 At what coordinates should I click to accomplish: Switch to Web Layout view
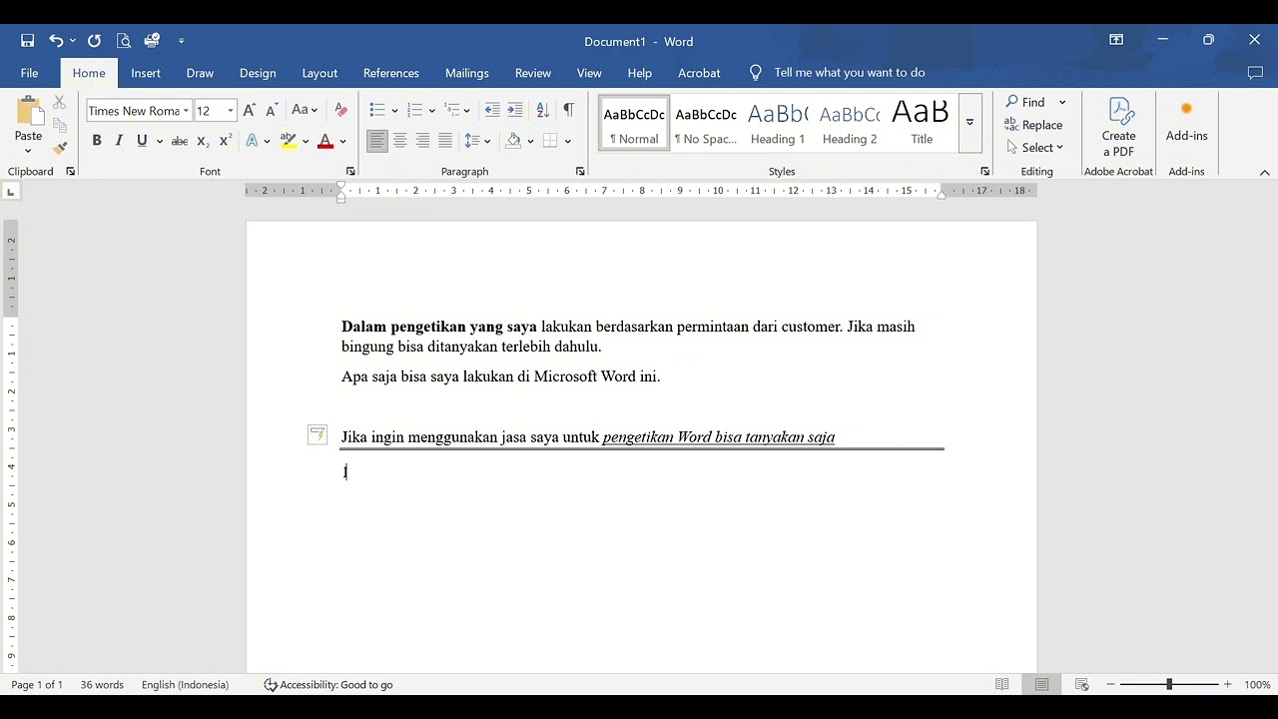tap(1081, 685)
